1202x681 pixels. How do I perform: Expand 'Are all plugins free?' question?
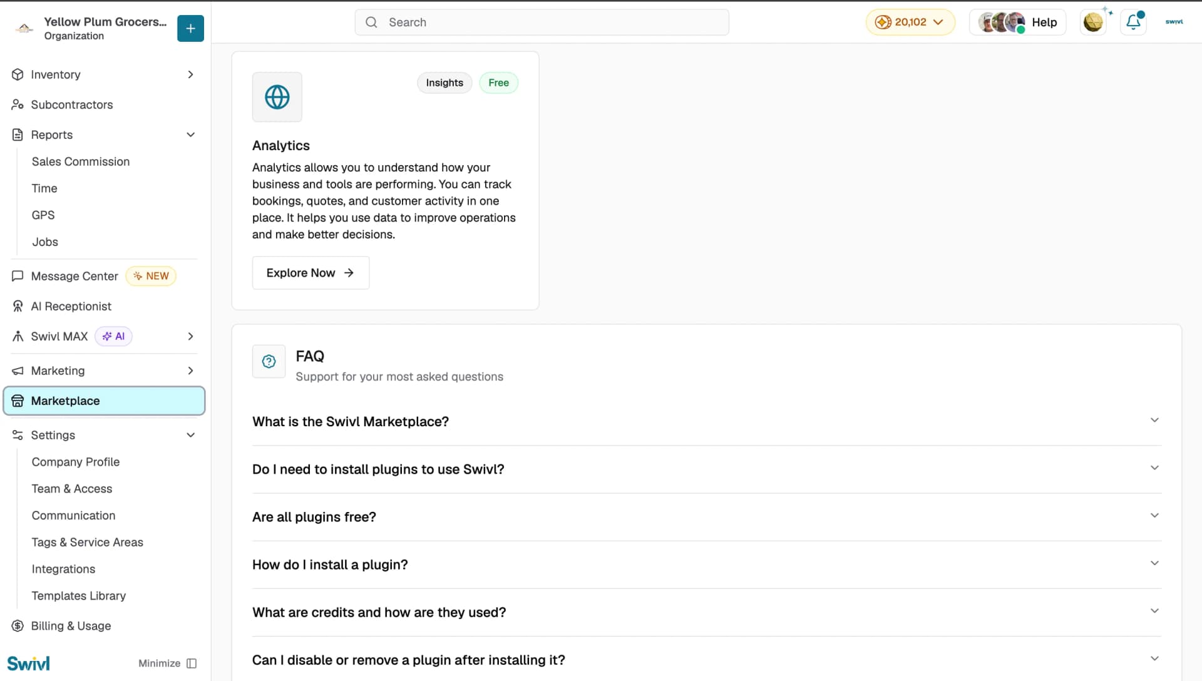coord(706,517)
